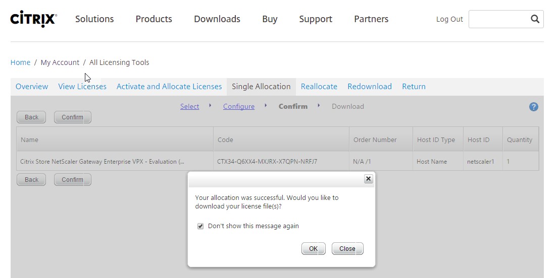Click the search magnifier icon

(535, 19)
